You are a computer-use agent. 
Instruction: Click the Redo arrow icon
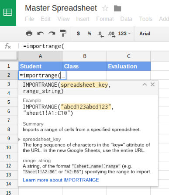(52, 34)
